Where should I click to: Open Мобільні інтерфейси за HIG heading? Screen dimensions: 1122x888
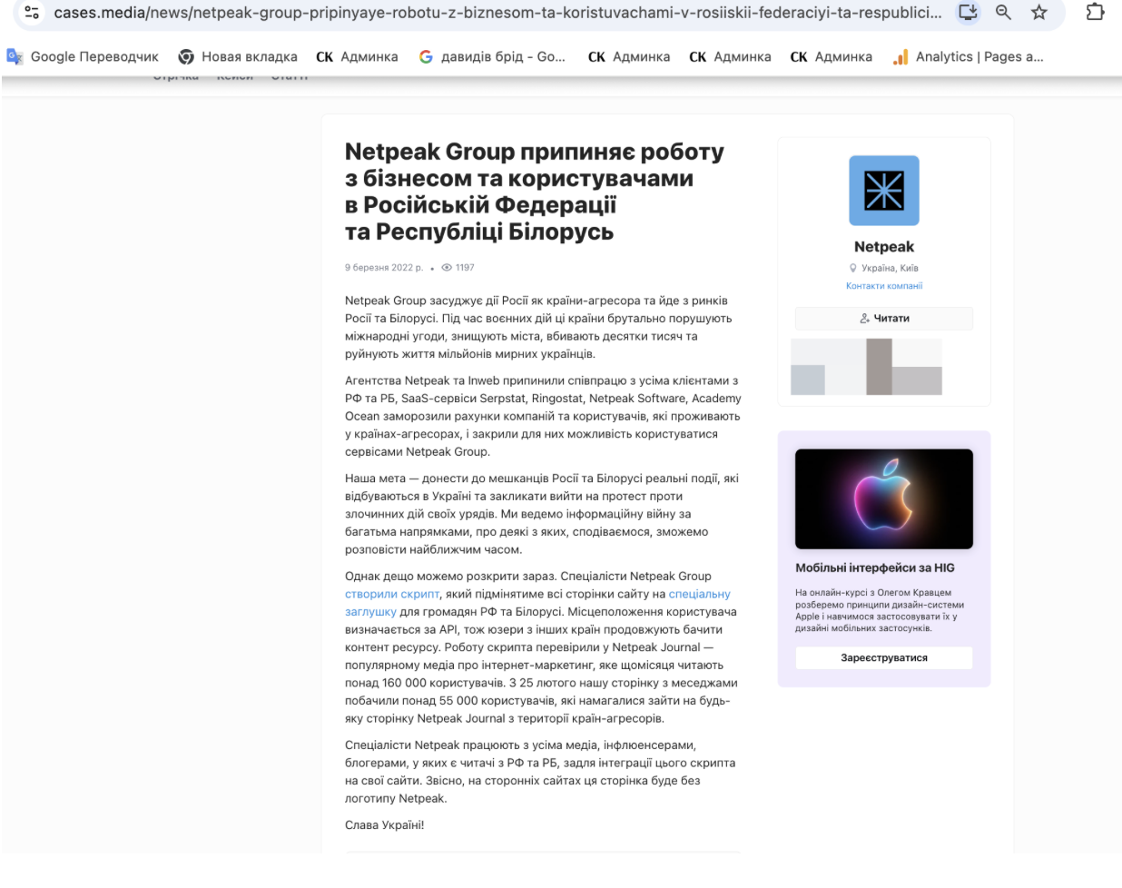[875, 567]
